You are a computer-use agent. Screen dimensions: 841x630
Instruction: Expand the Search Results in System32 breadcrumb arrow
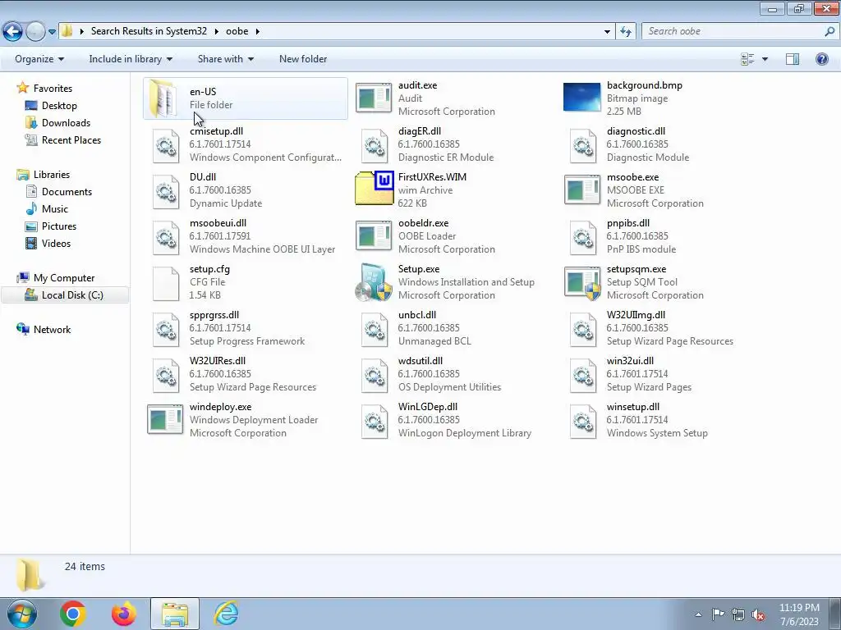(217, 31)
